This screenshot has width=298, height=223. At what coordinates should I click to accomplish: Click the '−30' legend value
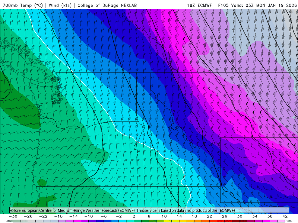[x=13, y=216]
